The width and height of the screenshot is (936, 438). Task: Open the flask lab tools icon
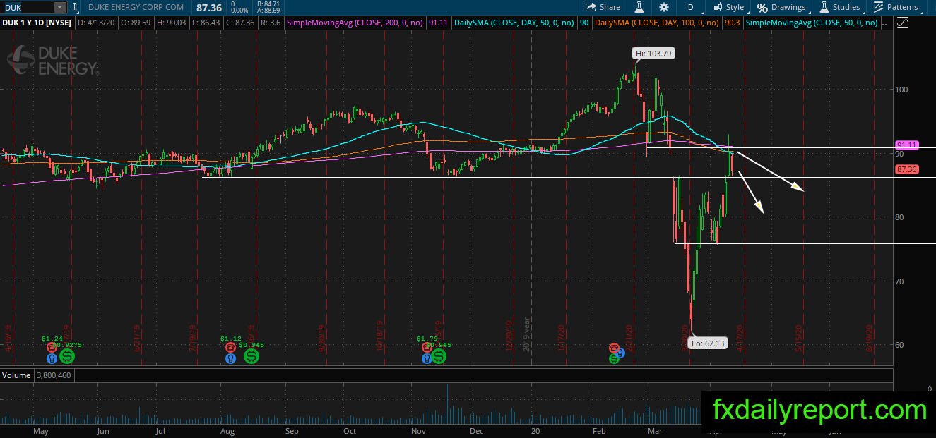click(639, 7)
